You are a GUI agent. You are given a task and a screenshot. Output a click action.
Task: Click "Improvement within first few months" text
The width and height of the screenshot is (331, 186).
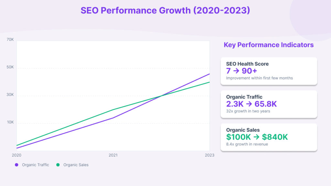pos(260,78)
